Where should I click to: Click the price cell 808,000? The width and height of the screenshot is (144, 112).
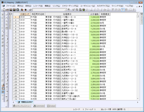pos(94,46)
